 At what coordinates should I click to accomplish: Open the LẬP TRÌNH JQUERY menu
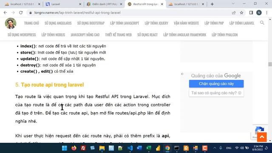pos(156,23)
